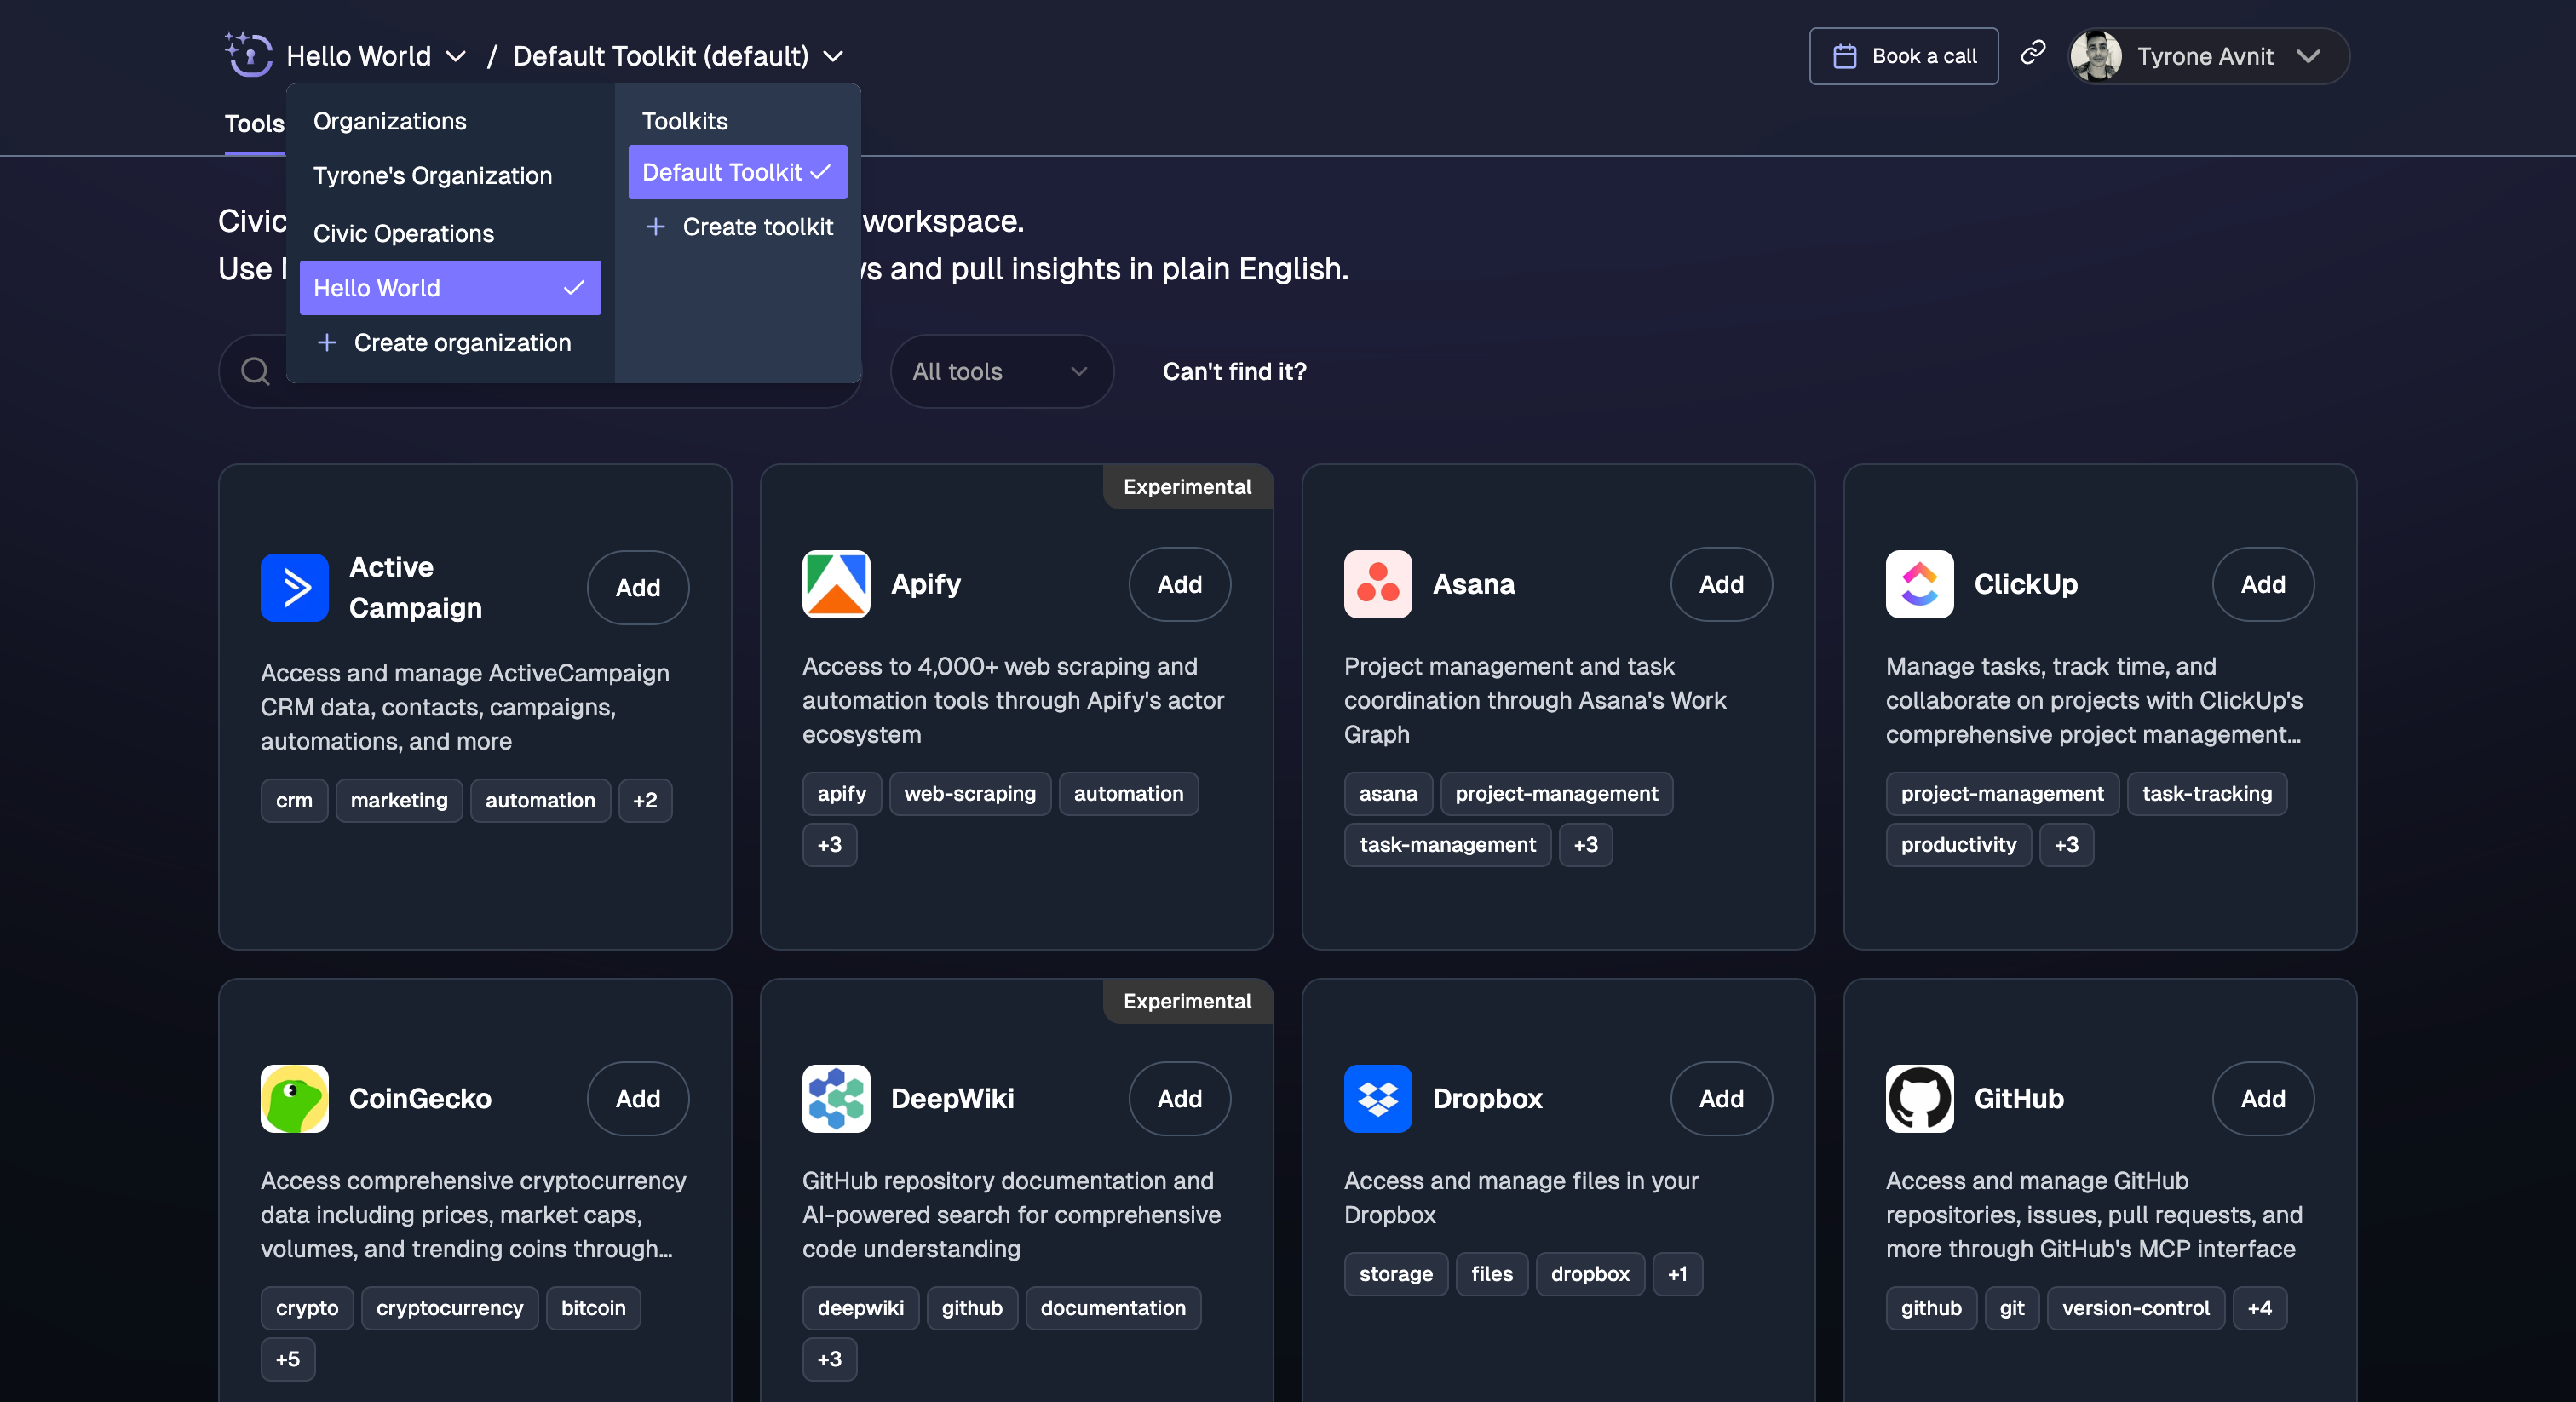Image resolution: width=2576 pixels, height=1402 pixels.
Task: Choose Create toolkit from the Toolkits menu
Action: pos(740,226)
